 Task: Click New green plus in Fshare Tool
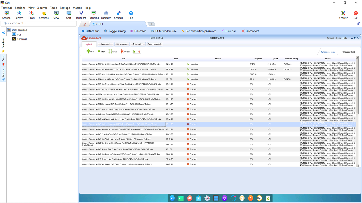tap(90, 51)
